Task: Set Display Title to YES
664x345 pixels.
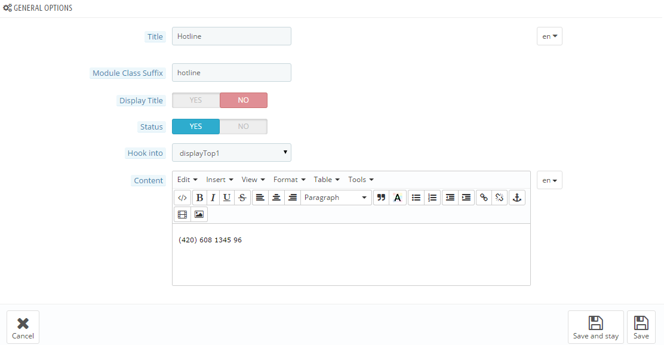Action: coord(196,100)
